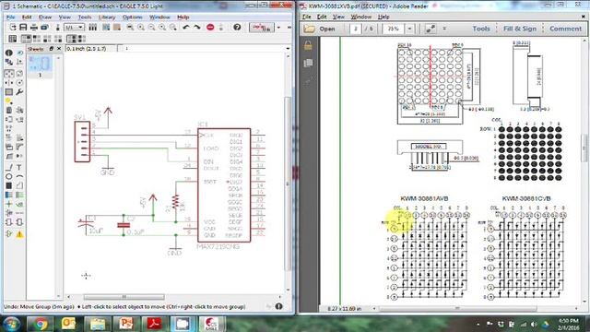Open the EAGLE Library menu
Image resolution: width=590 pixels, height=332 pixels.
(107, 17)
